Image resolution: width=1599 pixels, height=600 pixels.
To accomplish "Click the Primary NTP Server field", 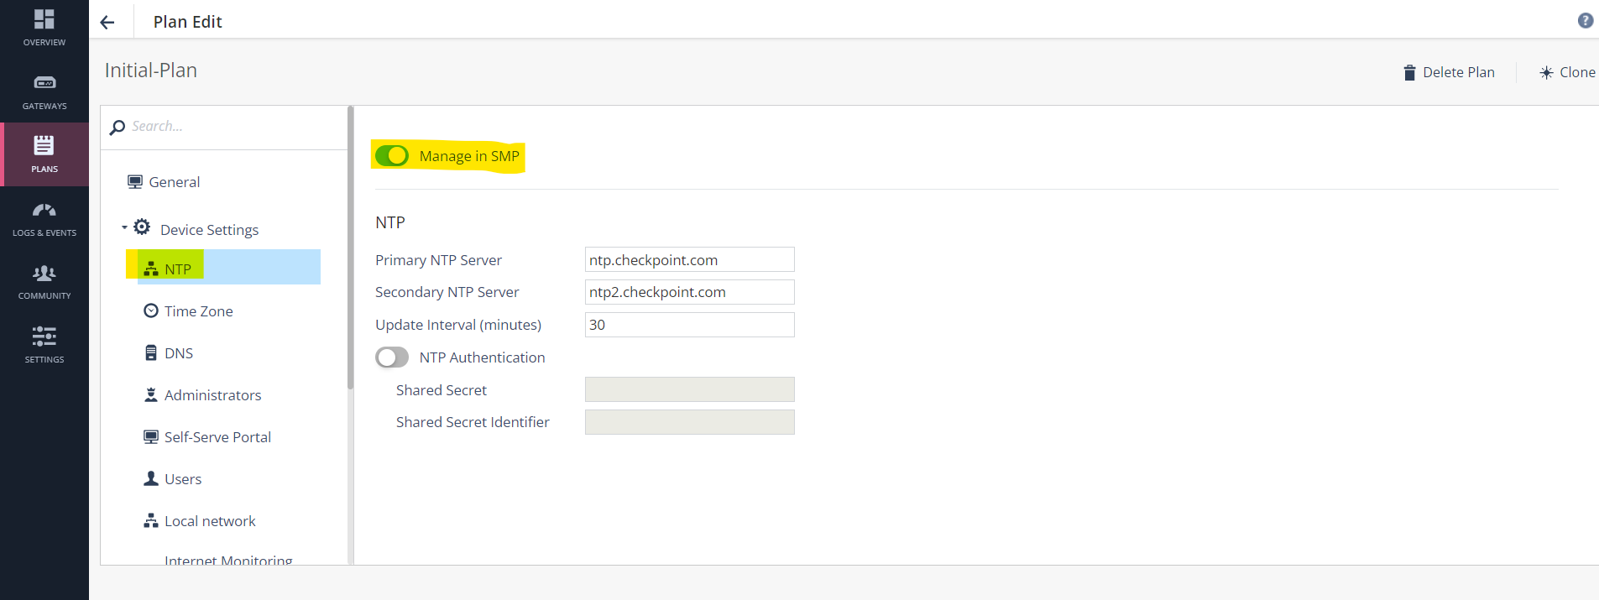I will point(689,260).
